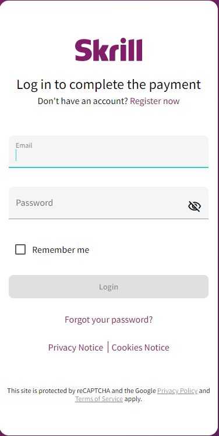Open "Forgot your password?" link
The width and height of the screenshot is (219, 436).
[109, 320]
